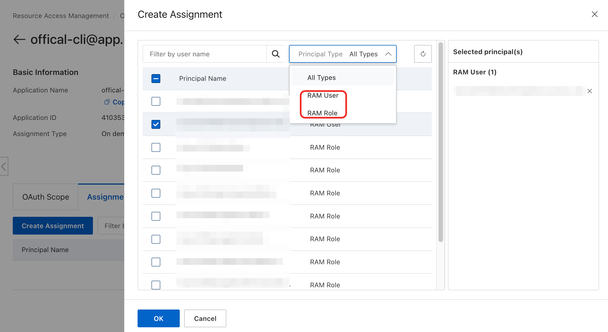Click the copy icon under Application Name

[107, 102]
